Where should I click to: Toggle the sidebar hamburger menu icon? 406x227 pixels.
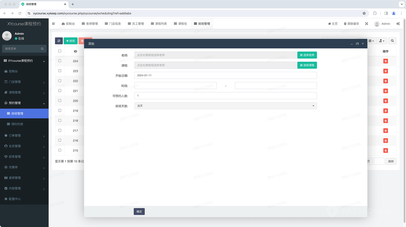(x=53, y=24)
